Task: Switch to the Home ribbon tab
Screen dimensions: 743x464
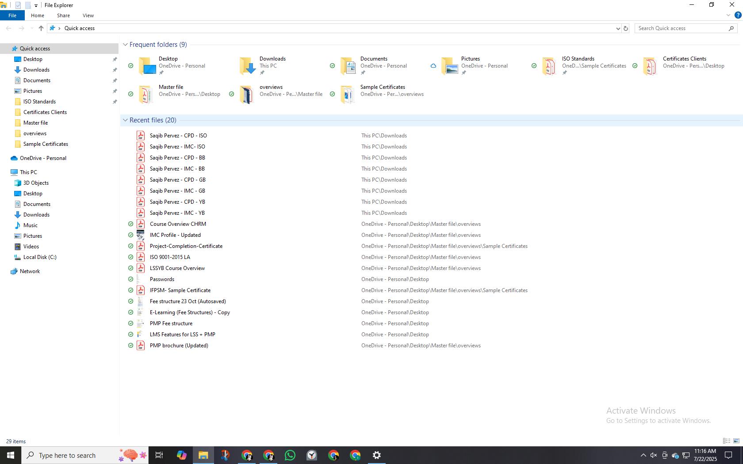Action: pyautogui.click(x=38, y=15)
